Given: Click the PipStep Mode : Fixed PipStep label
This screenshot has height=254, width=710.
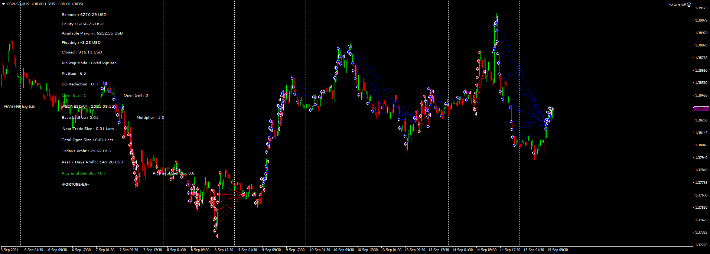Looking at the screenshot, I should [x=89, y=63].
